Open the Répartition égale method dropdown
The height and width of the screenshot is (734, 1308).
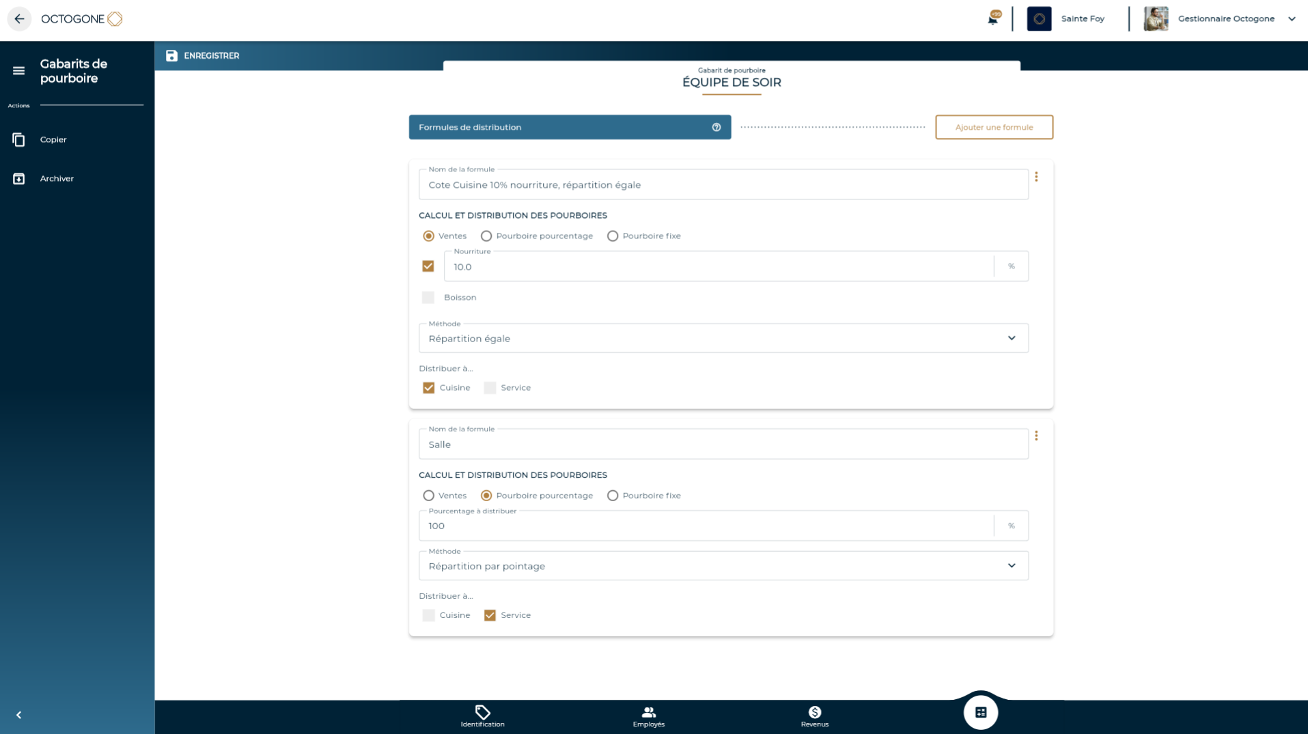723,339
